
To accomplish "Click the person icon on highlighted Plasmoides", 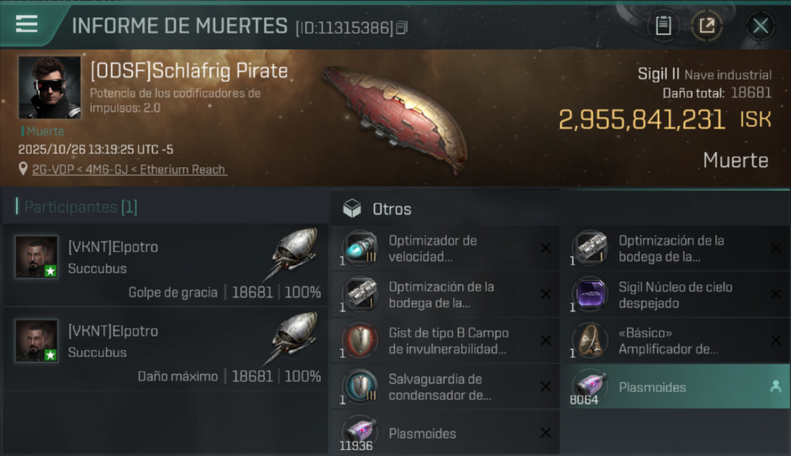I will coord(775,387).
